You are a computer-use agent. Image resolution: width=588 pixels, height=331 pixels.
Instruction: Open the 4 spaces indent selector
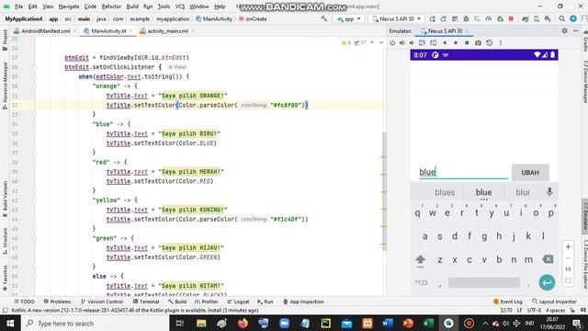pos(555,311)
